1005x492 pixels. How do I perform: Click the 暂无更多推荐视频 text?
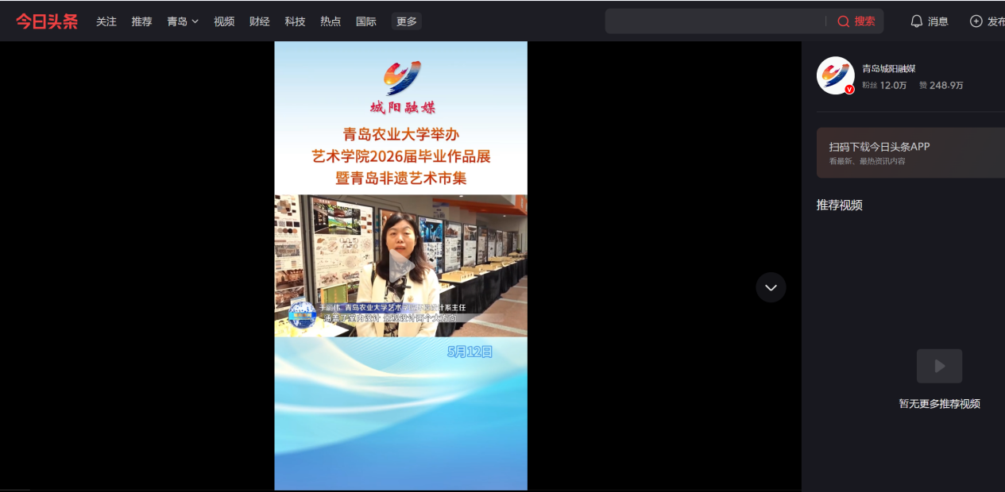click(x=940, y=403)
